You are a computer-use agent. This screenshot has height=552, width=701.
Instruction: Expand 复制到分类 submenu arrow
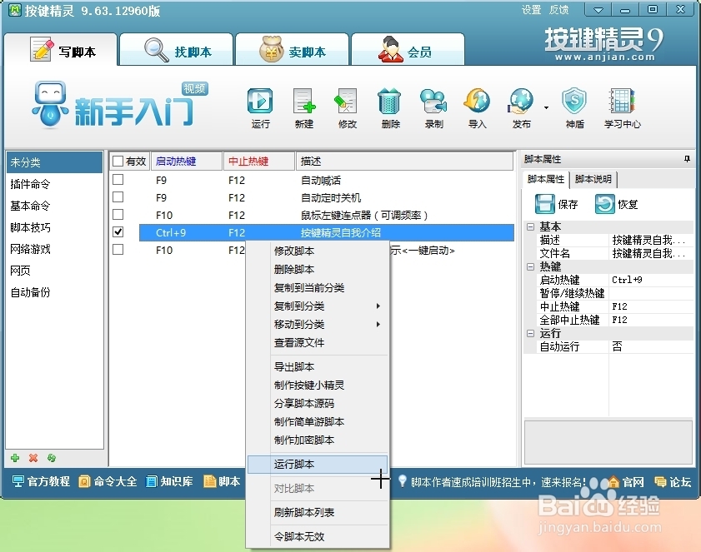[x=378, y=306]
